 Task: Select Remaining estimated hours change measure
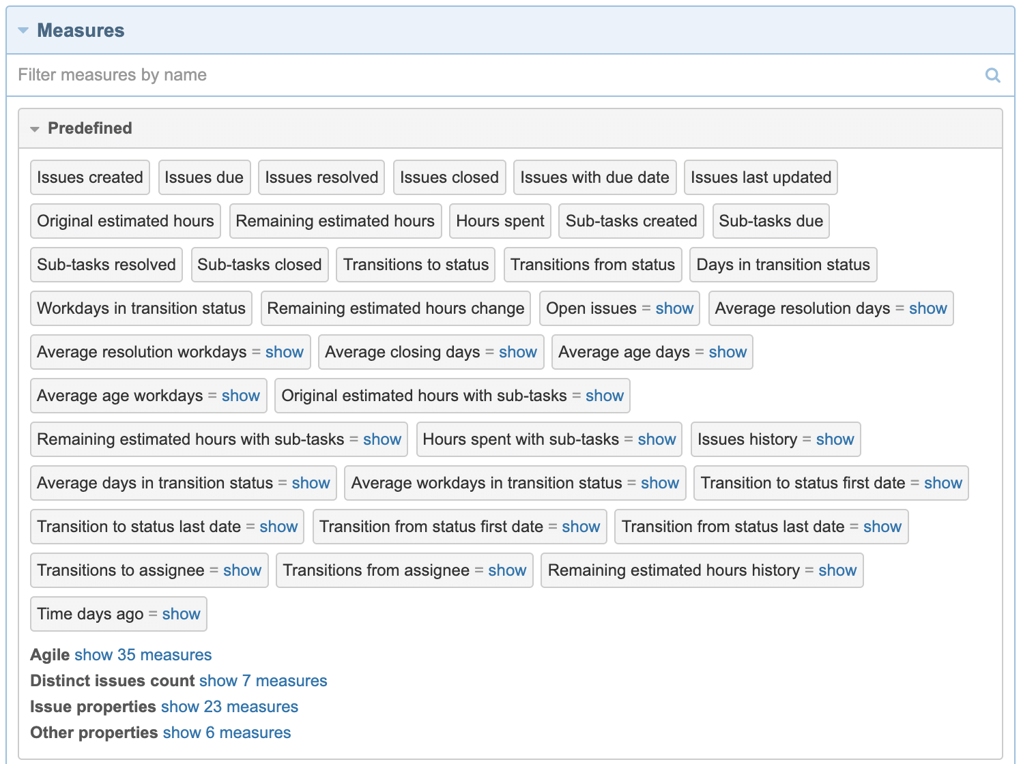[396, 308]
